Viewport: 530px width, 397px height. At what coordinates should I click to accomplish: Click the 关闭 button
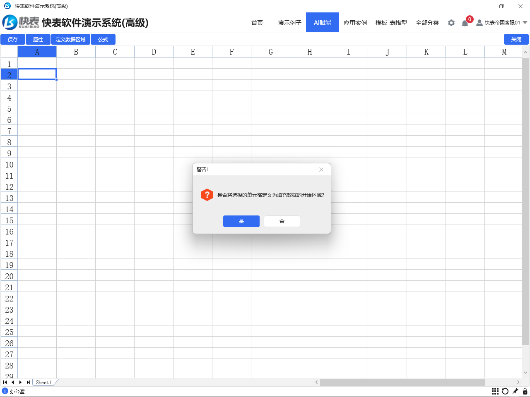[x=516, y=39]
